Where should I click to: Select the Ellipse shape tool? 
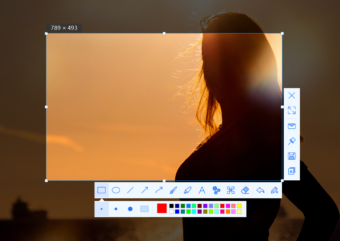pyautogui.click(x=116, y=190)
